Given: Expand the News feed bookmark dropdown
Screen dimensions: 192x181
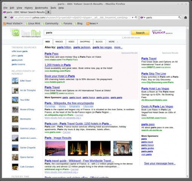Looking at the screenshot, I should tap(92, 23).
